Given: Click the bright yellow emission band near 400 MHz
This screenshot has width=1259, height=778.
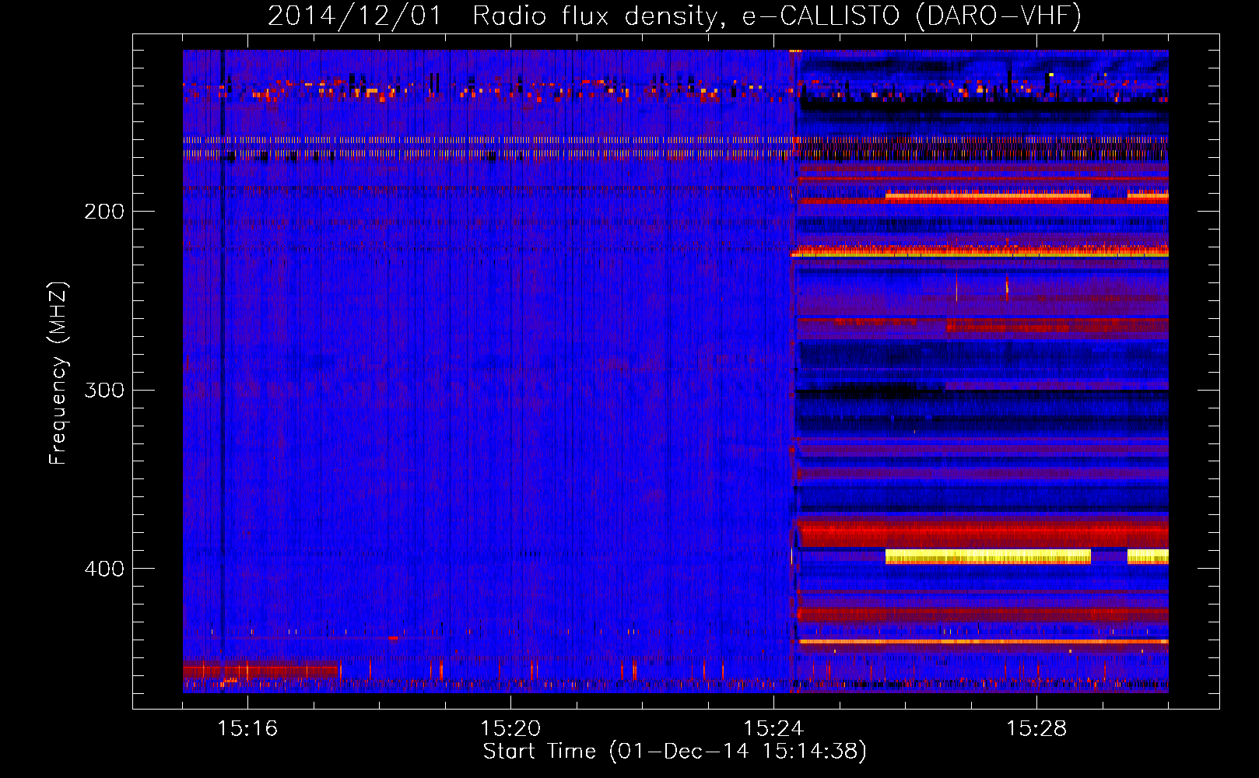Looking at the screenshot, I should click(x=988, y=556).
